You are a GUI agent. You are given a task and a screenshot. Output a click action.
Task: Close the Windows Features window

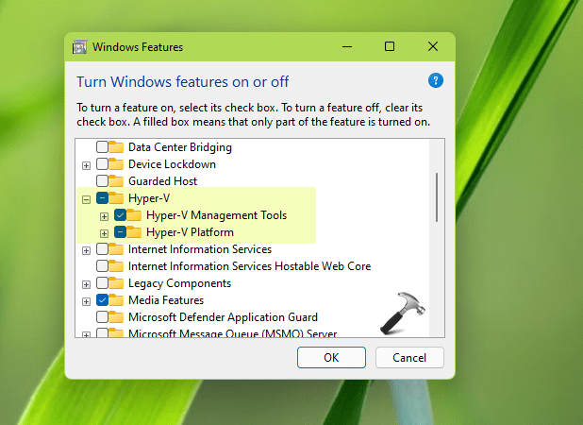[x=433, y=46]
